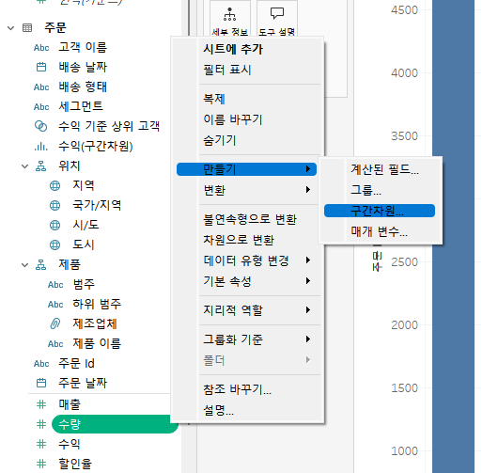Select the 고객 이름 field
This screenshot has height=473, width=498.
83,47
